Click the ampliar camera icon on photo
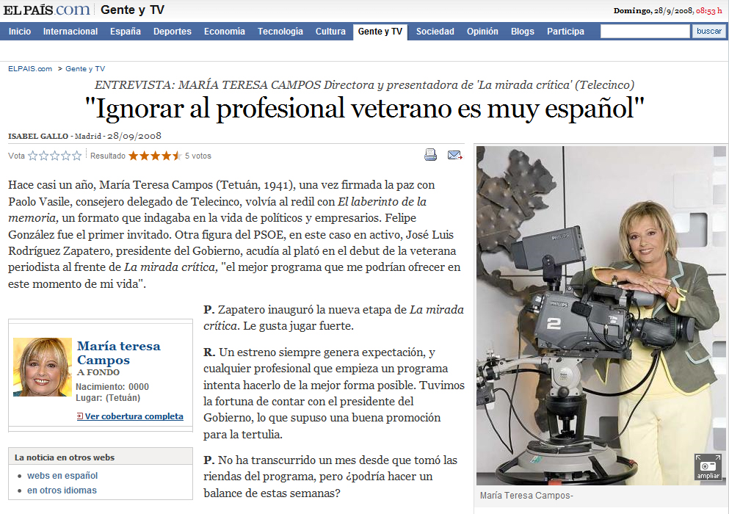 [708, 466]
